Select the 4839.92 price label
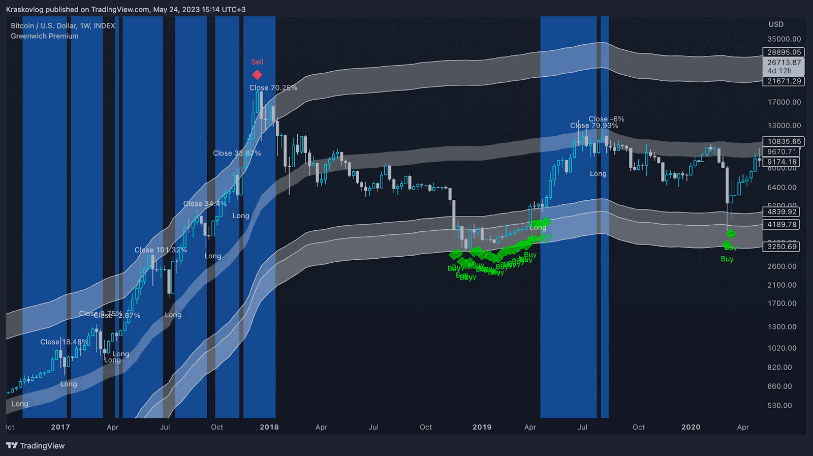The height and width of the screenshot is (456, 813). 781,212
